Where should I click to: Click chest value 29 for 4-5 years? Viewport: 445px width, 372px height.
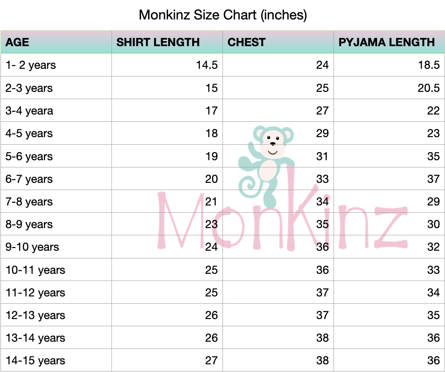click(x=322, y=133)
